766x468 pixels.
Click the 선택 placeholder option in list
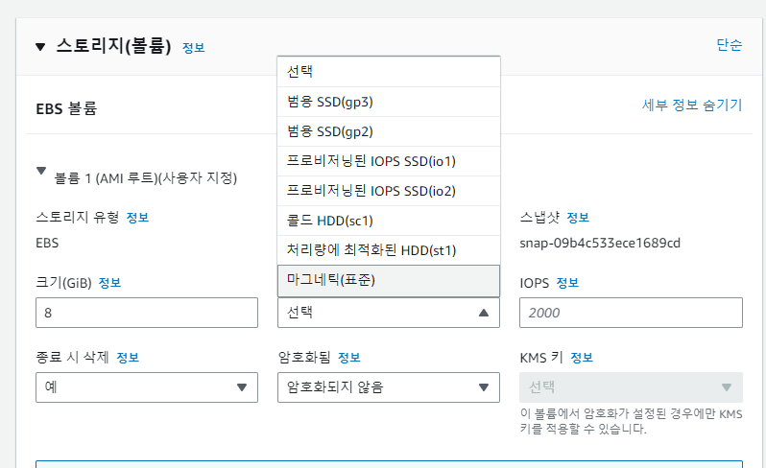pyautogui.click(x=388, y=72)
